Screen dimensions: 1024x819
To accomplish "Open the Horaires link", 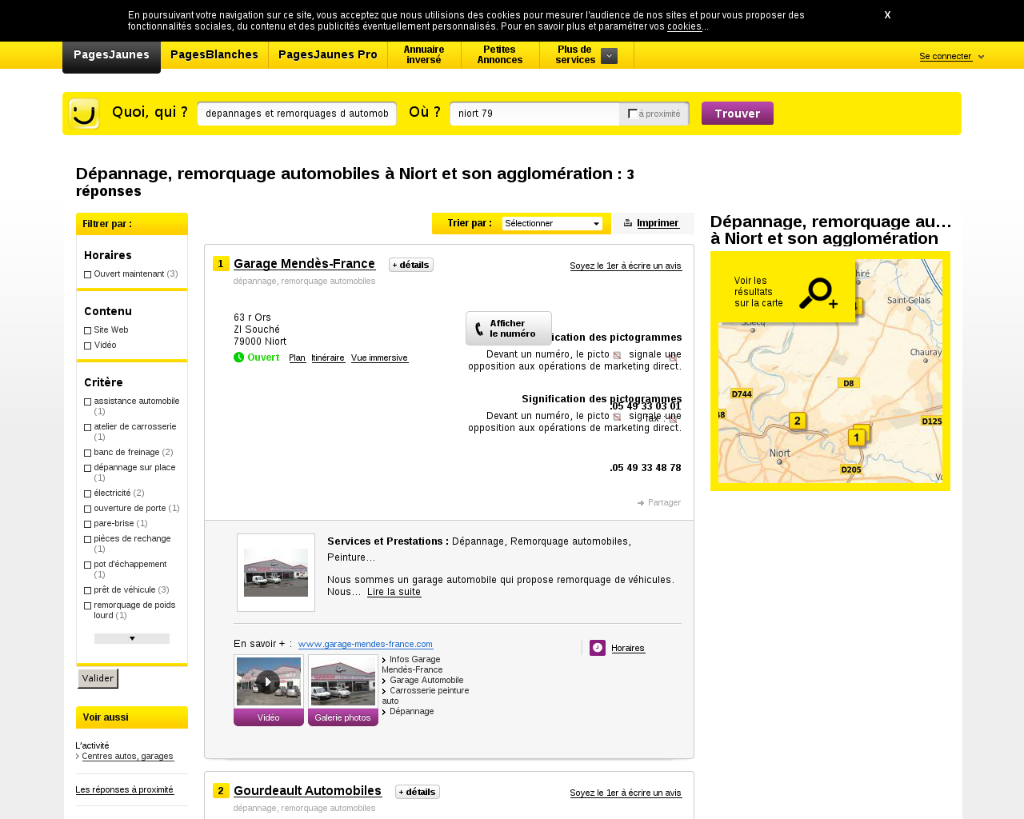I will 628,648.
